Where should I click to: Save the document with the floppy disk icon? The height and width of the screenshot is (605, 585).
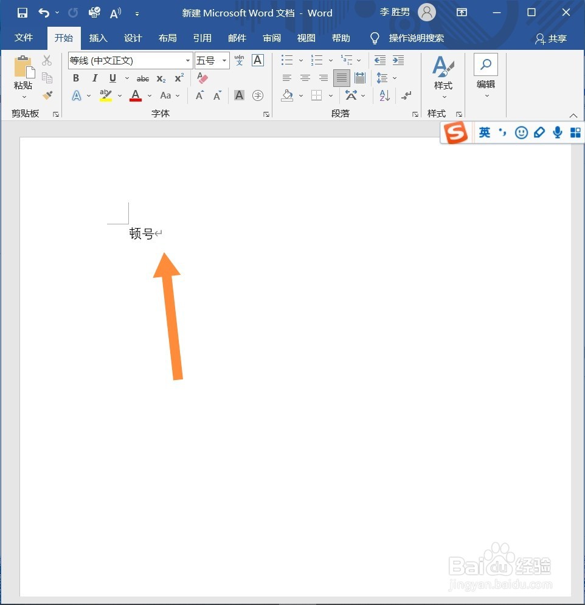(x=22, y=13)
